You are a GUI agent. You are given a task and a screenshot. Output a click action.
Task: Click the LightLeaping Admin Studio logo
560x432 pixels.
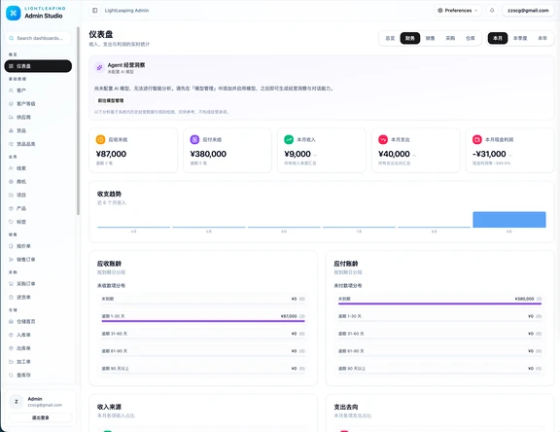[x=14, y=13]
